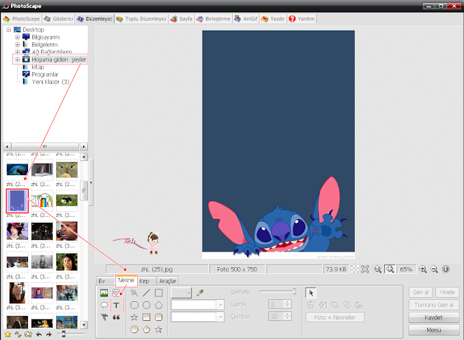
Task: Open the AniGif tab
Action: pyautogui.click(x=246, y=18)
